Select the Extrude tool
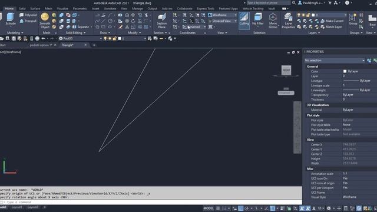377x212 pixels. tap(11, 19)
